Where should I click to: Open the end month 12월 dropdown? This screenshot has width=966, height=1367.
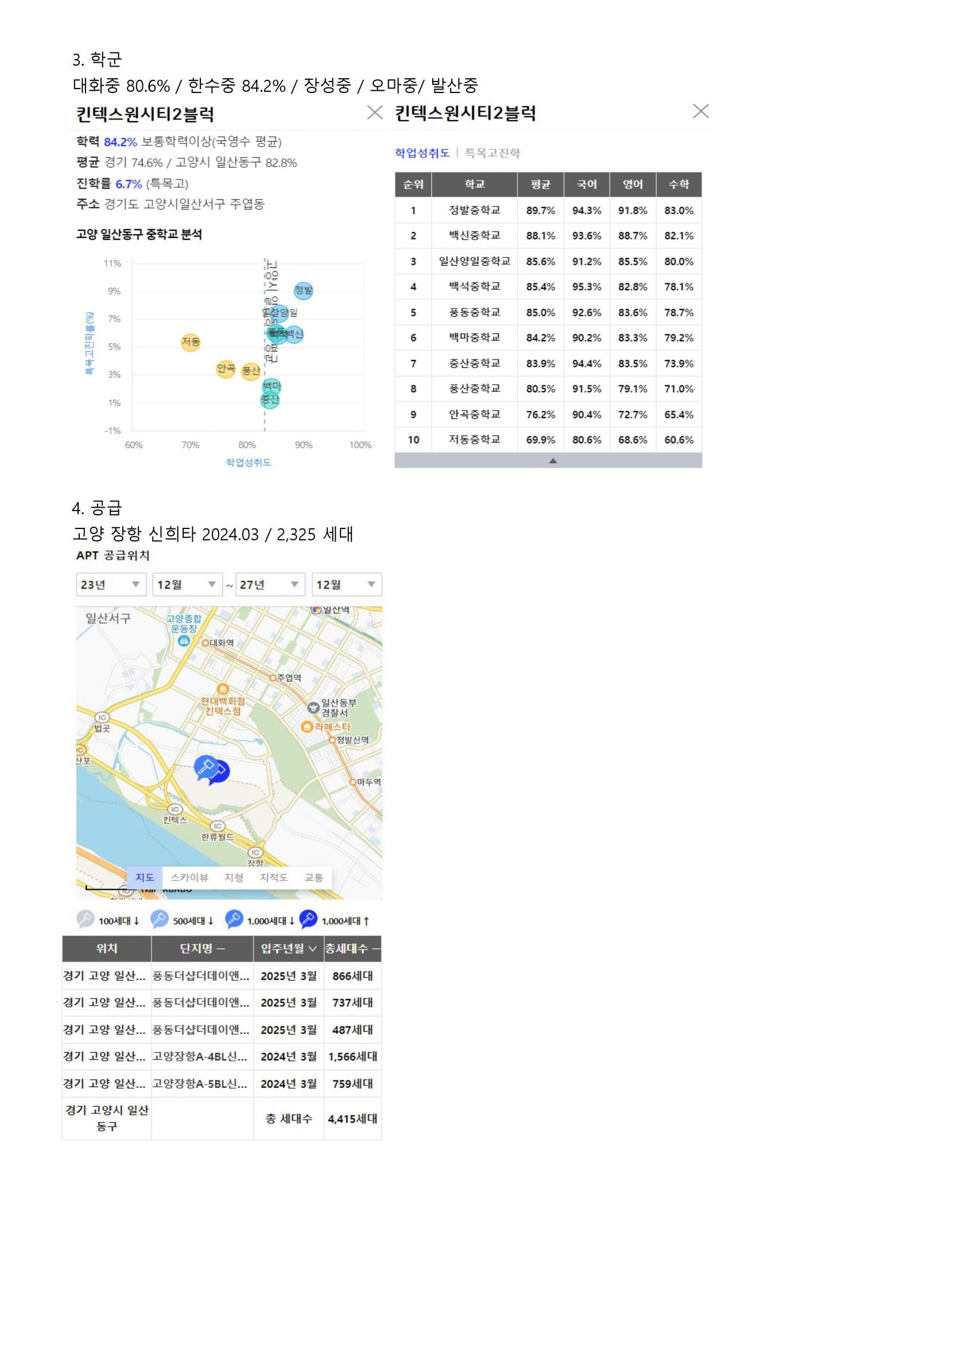click(347, 585)
